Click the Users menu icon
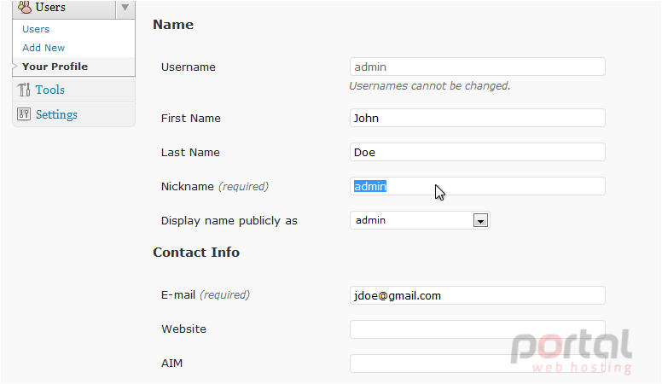Viewport: 662px width, 384px height. pos(25,7)
